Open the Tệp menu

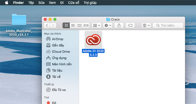pyautogui.click(x=31, y=3)
